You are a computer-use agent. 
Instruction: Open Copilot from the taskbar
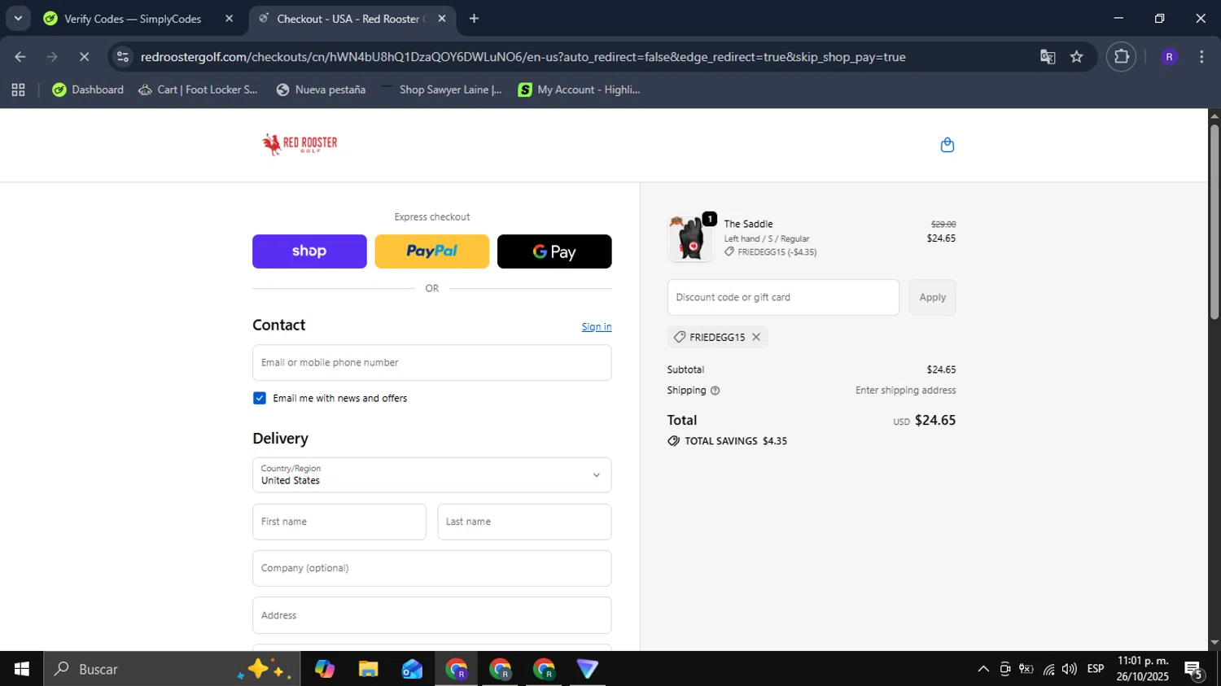click(x=325, y=669)
